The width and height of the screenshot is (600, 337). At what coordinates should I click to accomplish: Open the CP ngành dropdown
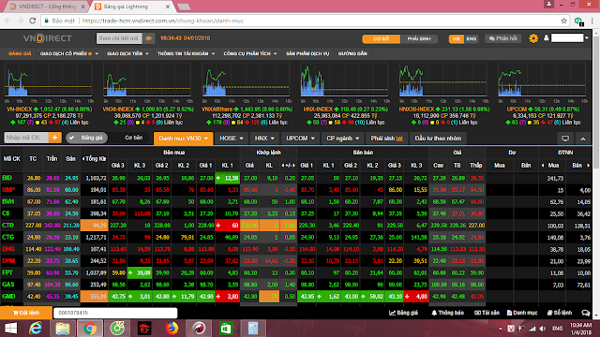pos(342,139)
